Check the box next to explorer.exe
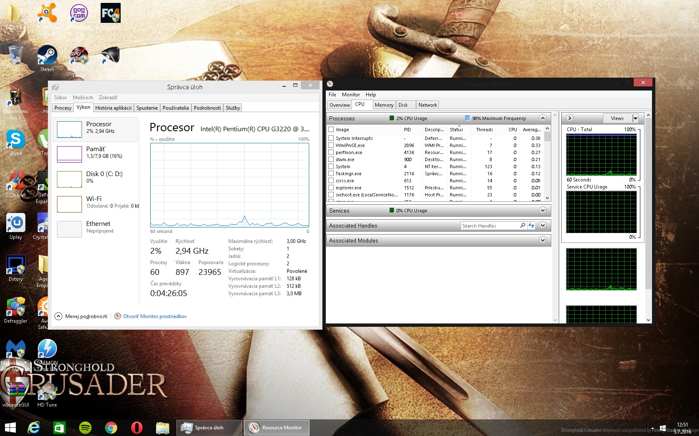This screenshot has height=436, width=699. [x=331, y=188]
